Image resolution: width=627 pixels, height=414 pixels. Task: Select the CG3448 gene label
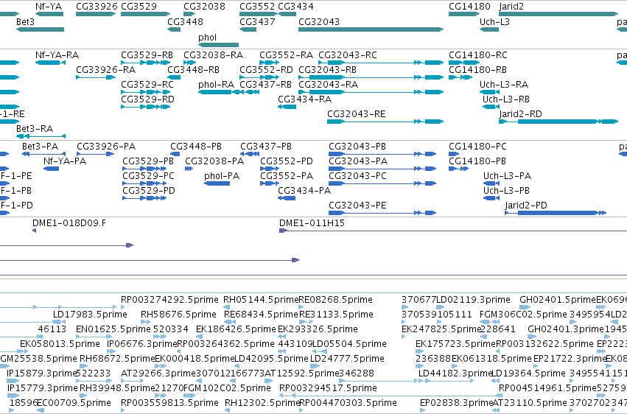tap(185, 21)
